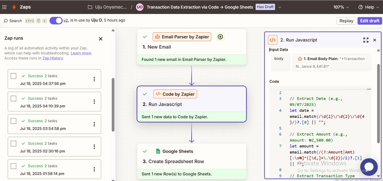Click the Email Parser by Zapier app badge
This screenshot has height=181, width=383.
pos(182,37)
